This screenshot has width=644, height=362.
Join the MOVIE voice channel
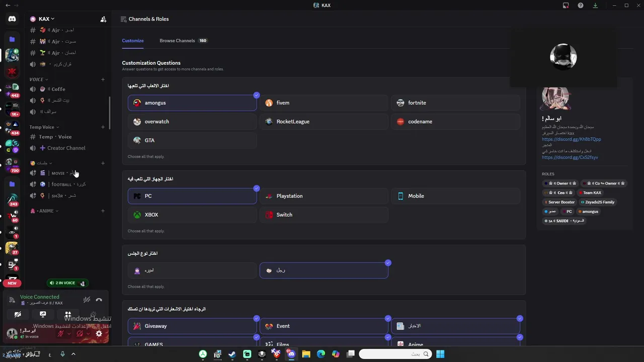(68, 173)
